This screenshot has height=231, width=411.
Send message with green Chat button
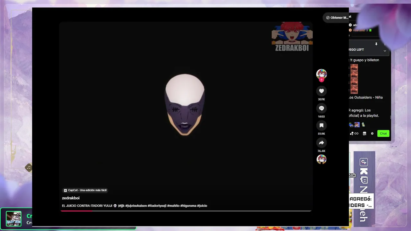(383, 133)
